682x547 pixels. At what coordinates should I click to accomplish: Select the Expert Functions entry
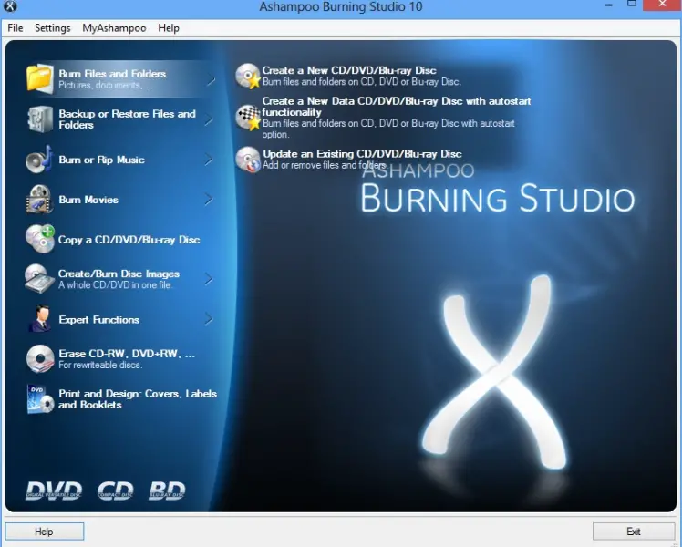click(x=120, y=320)
